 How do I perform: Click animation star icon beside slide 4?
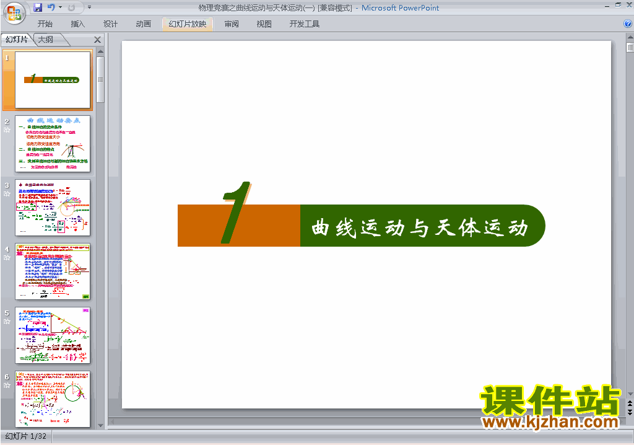pos(7,258)
